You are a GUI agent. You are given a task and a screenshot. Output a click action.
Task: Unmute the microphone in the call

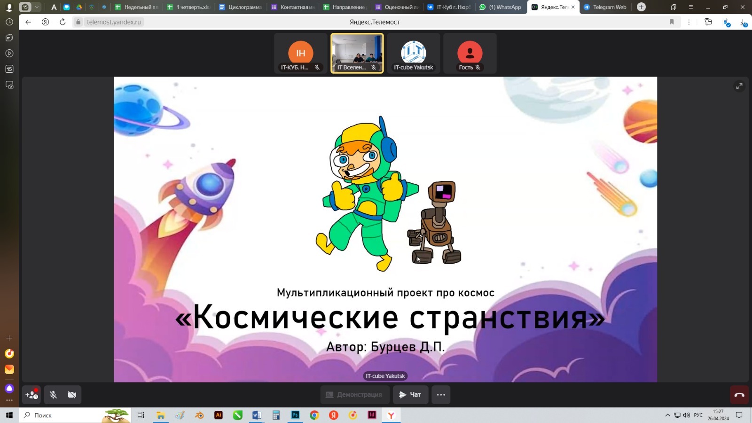point(53,395)
